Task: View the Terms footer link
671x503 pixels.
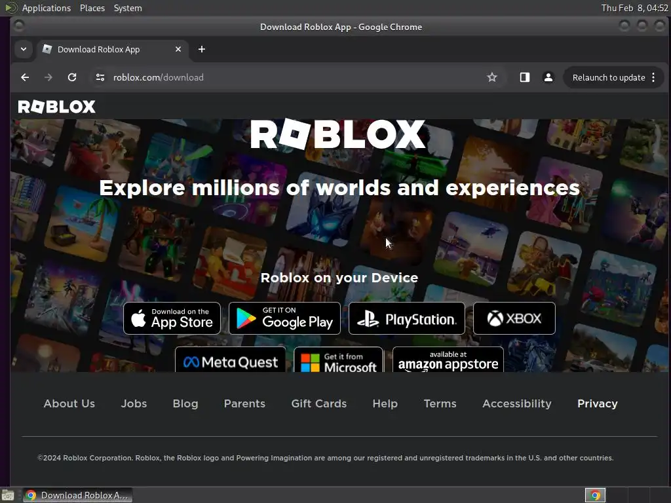Action: [x=440, y=403]
